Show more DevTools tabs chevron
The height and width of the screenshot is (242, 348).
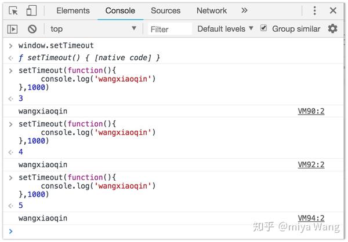[x=244, y=10]
